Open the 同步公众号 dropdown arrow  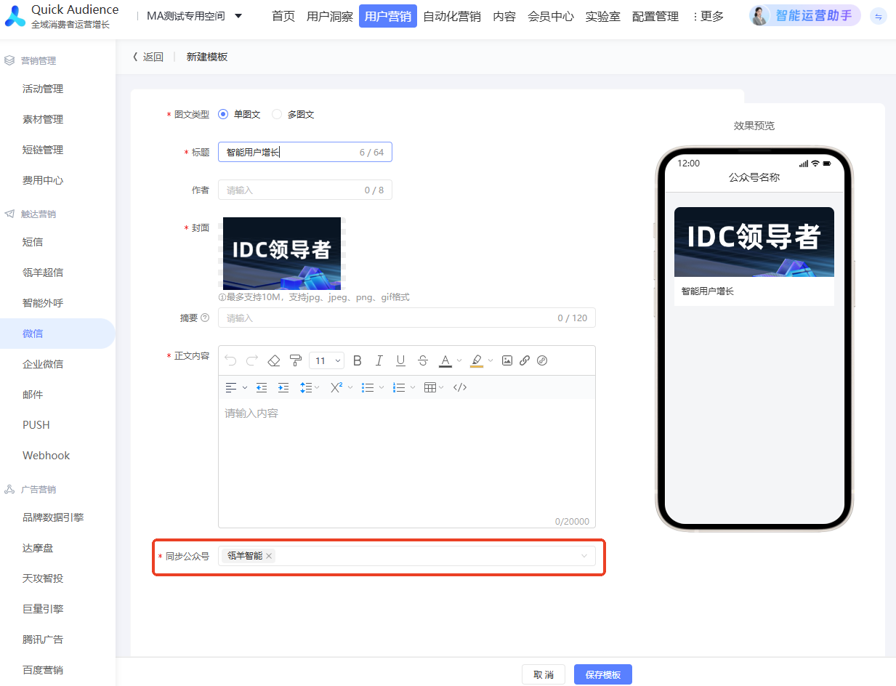tap(584, 556)
